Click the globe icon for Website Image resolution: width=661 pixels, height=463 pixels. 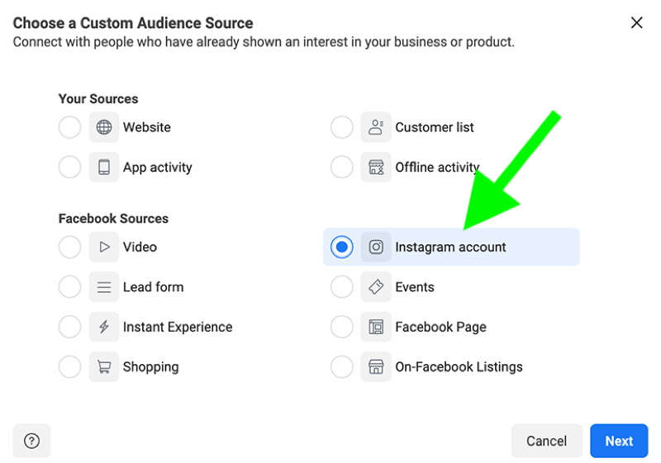click(x=104, y=127)
